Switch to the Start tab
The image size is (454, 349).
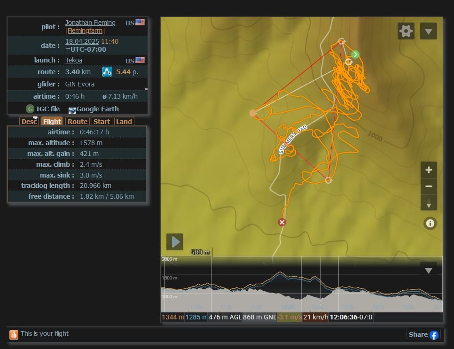click(x=102, y=121)
